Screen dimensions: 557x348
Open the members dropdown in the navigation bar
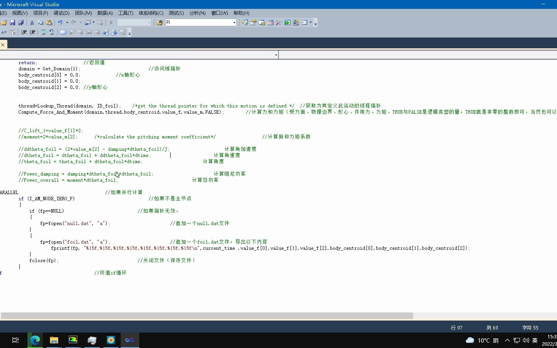click(x=418, y=55)
